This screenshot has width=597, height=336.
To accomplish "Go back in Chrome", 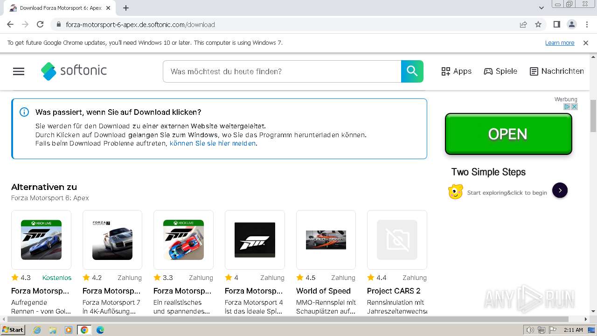I will (10, 24).
